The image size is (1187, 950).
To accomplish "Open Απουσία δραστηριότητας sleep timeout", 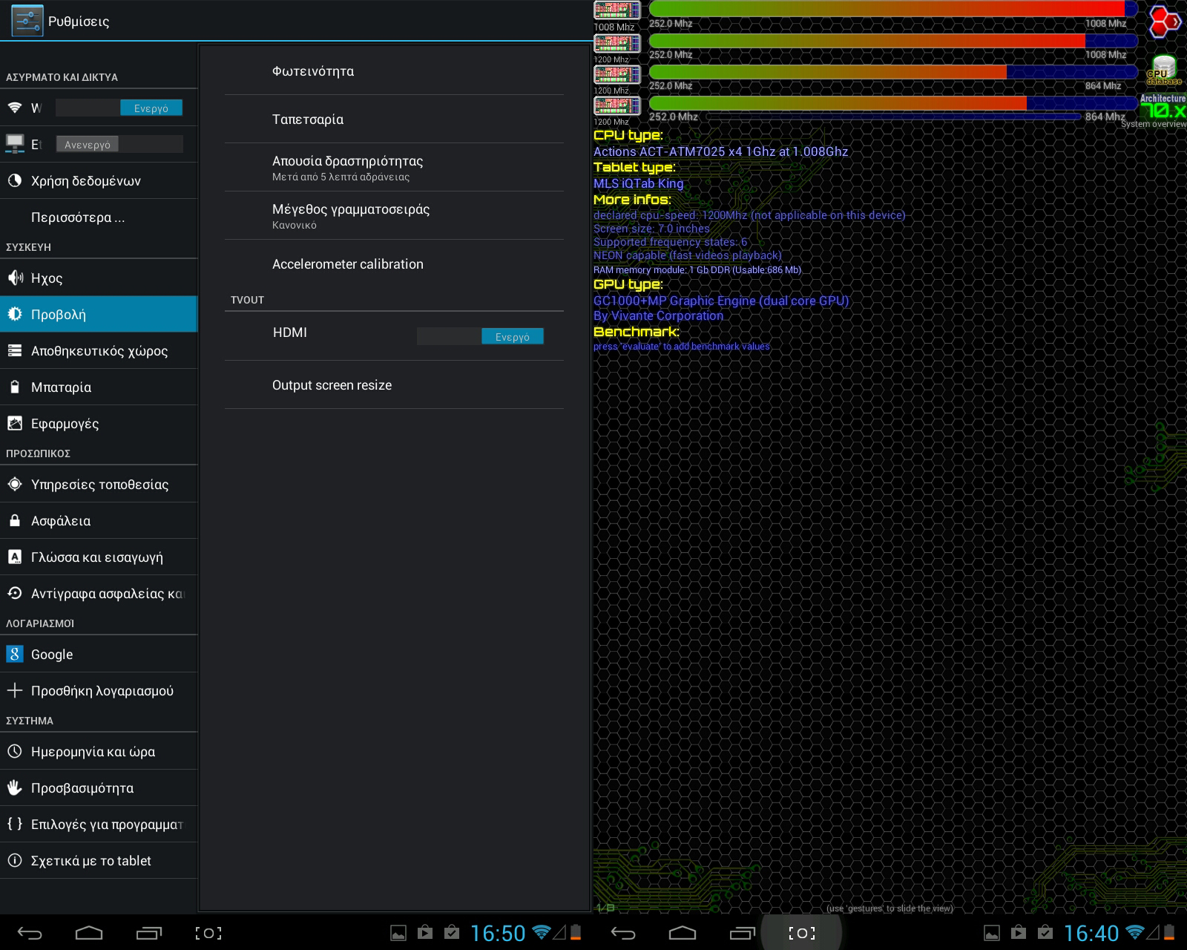I will pyautogui.click(x=394, y=168).
